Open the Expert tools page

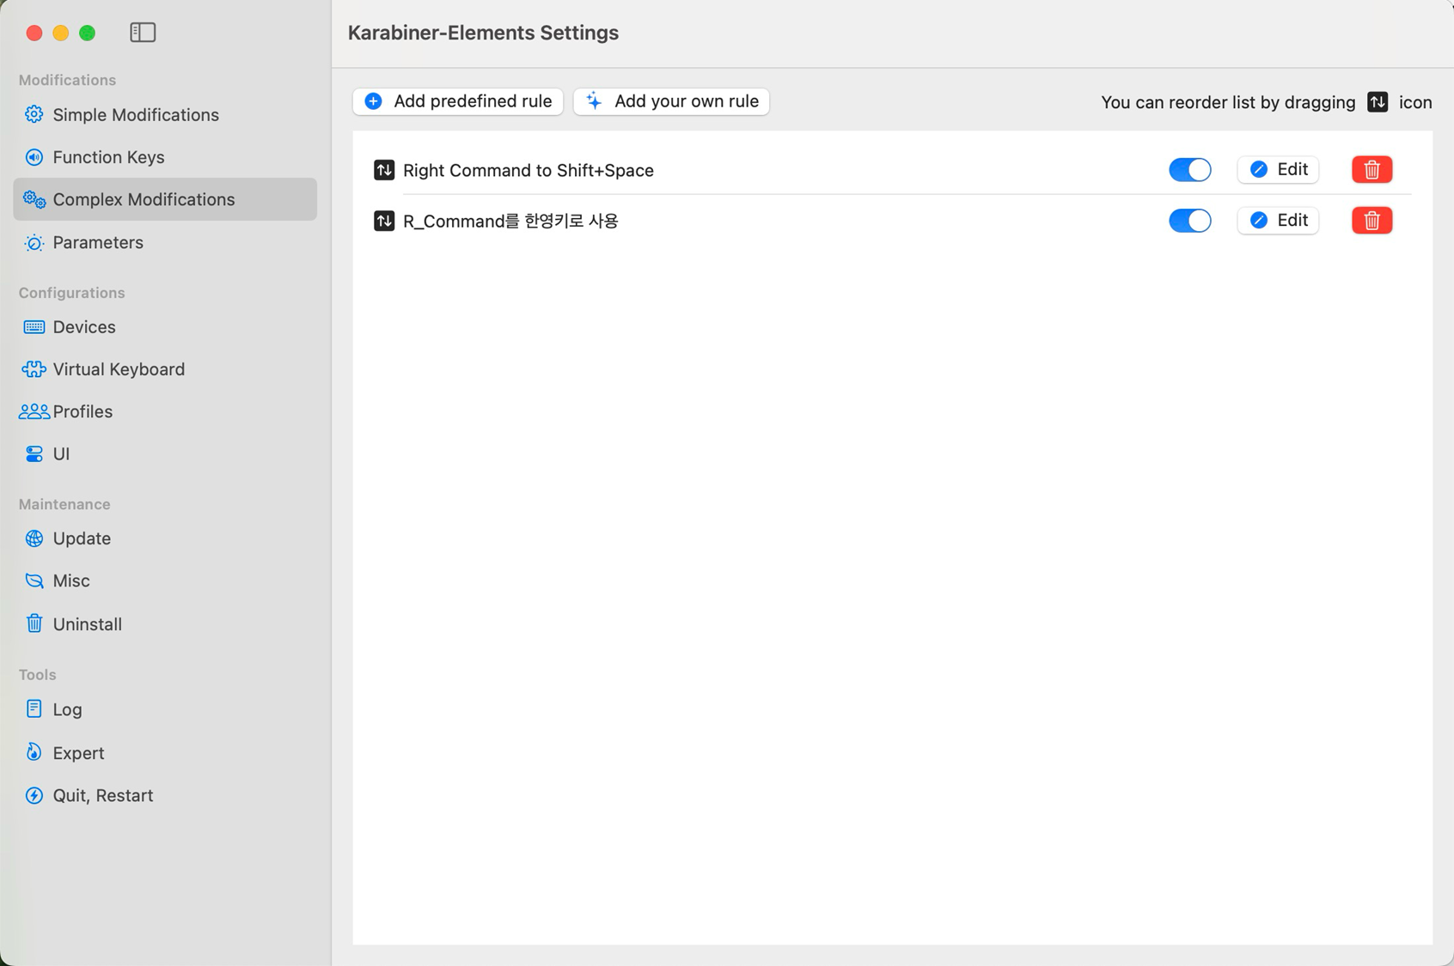165,752
